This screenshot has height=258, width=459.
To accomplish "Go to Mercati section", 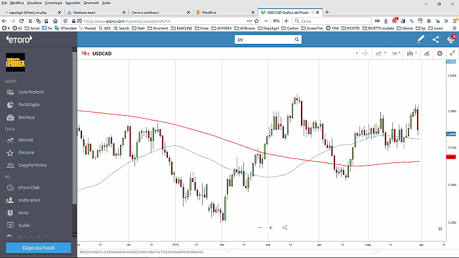I will [x=26, y=140].
